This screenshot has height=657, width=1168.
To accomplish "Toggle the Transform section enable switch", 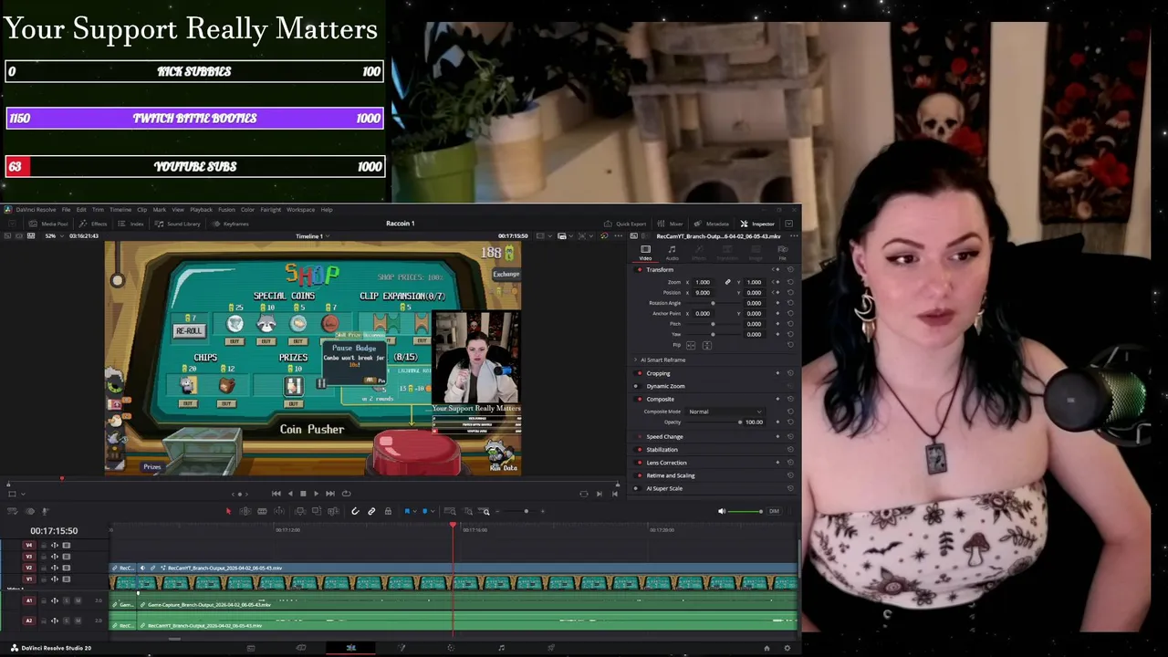I will (639, 270).
